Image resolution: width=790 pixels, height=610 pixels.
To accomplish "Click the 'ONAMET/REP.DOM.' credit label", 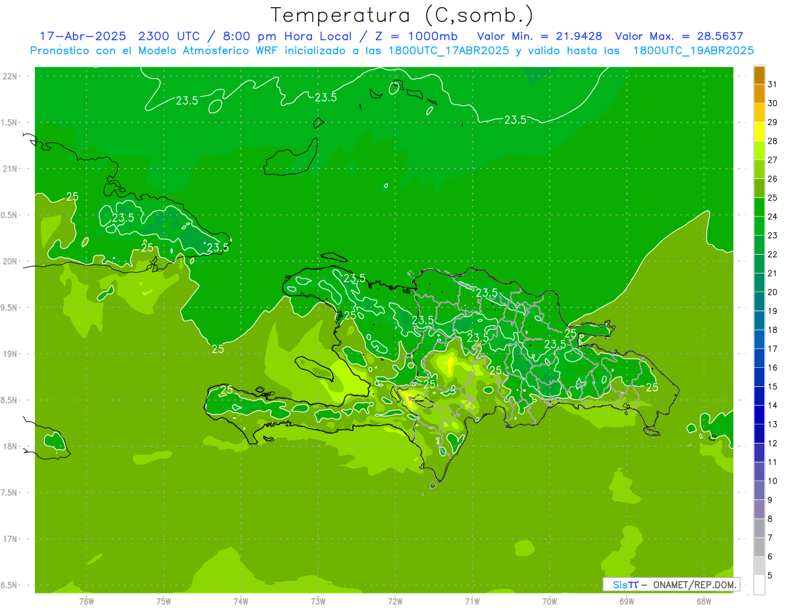I will coord(695,584).
